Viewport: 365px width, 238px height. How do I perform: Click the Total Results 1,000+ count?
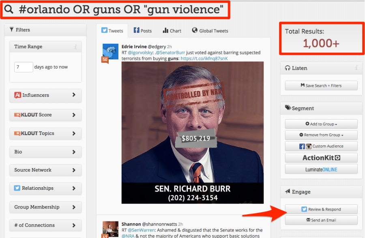point(321,43)
